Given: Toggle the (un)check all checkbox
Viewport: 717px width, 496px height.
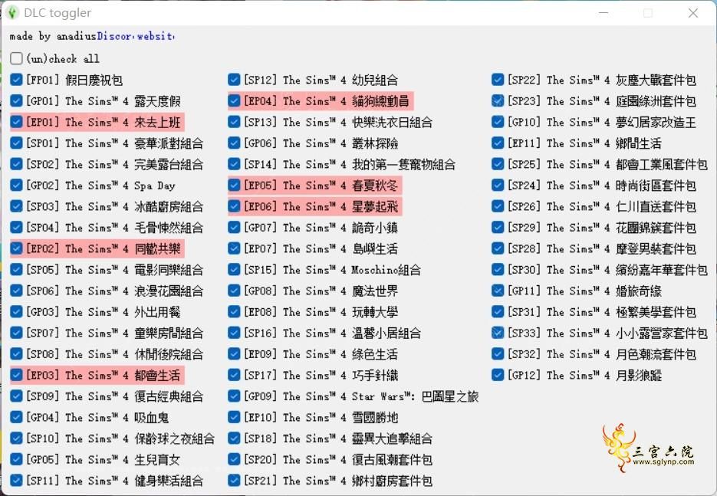Looking at the screenshot, I should point(16,58).
